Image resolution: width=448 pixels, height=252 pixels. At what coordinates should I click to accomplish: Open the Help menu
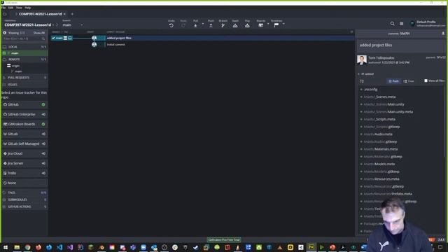coord(28,8)
